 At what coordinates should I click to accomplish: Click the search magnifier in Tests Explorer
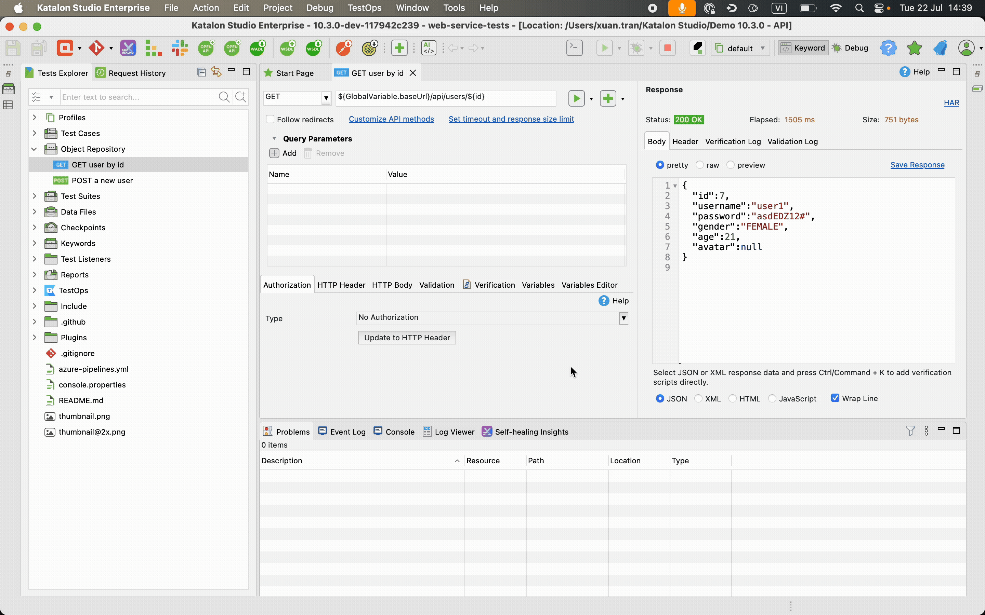coord(224,97)
